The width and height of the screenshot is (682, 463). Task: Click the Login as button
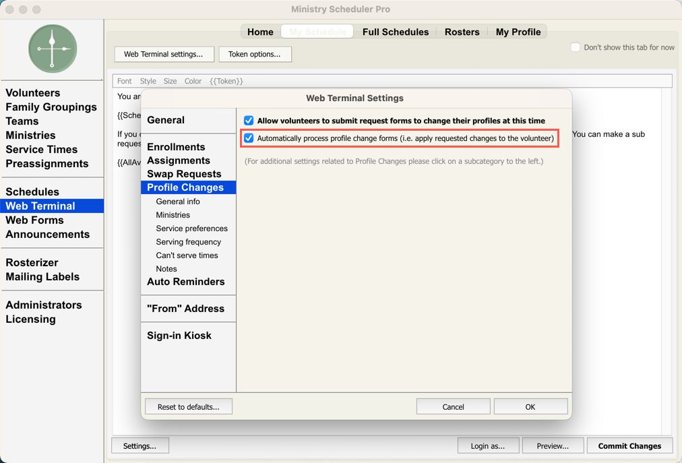[488, 445]
